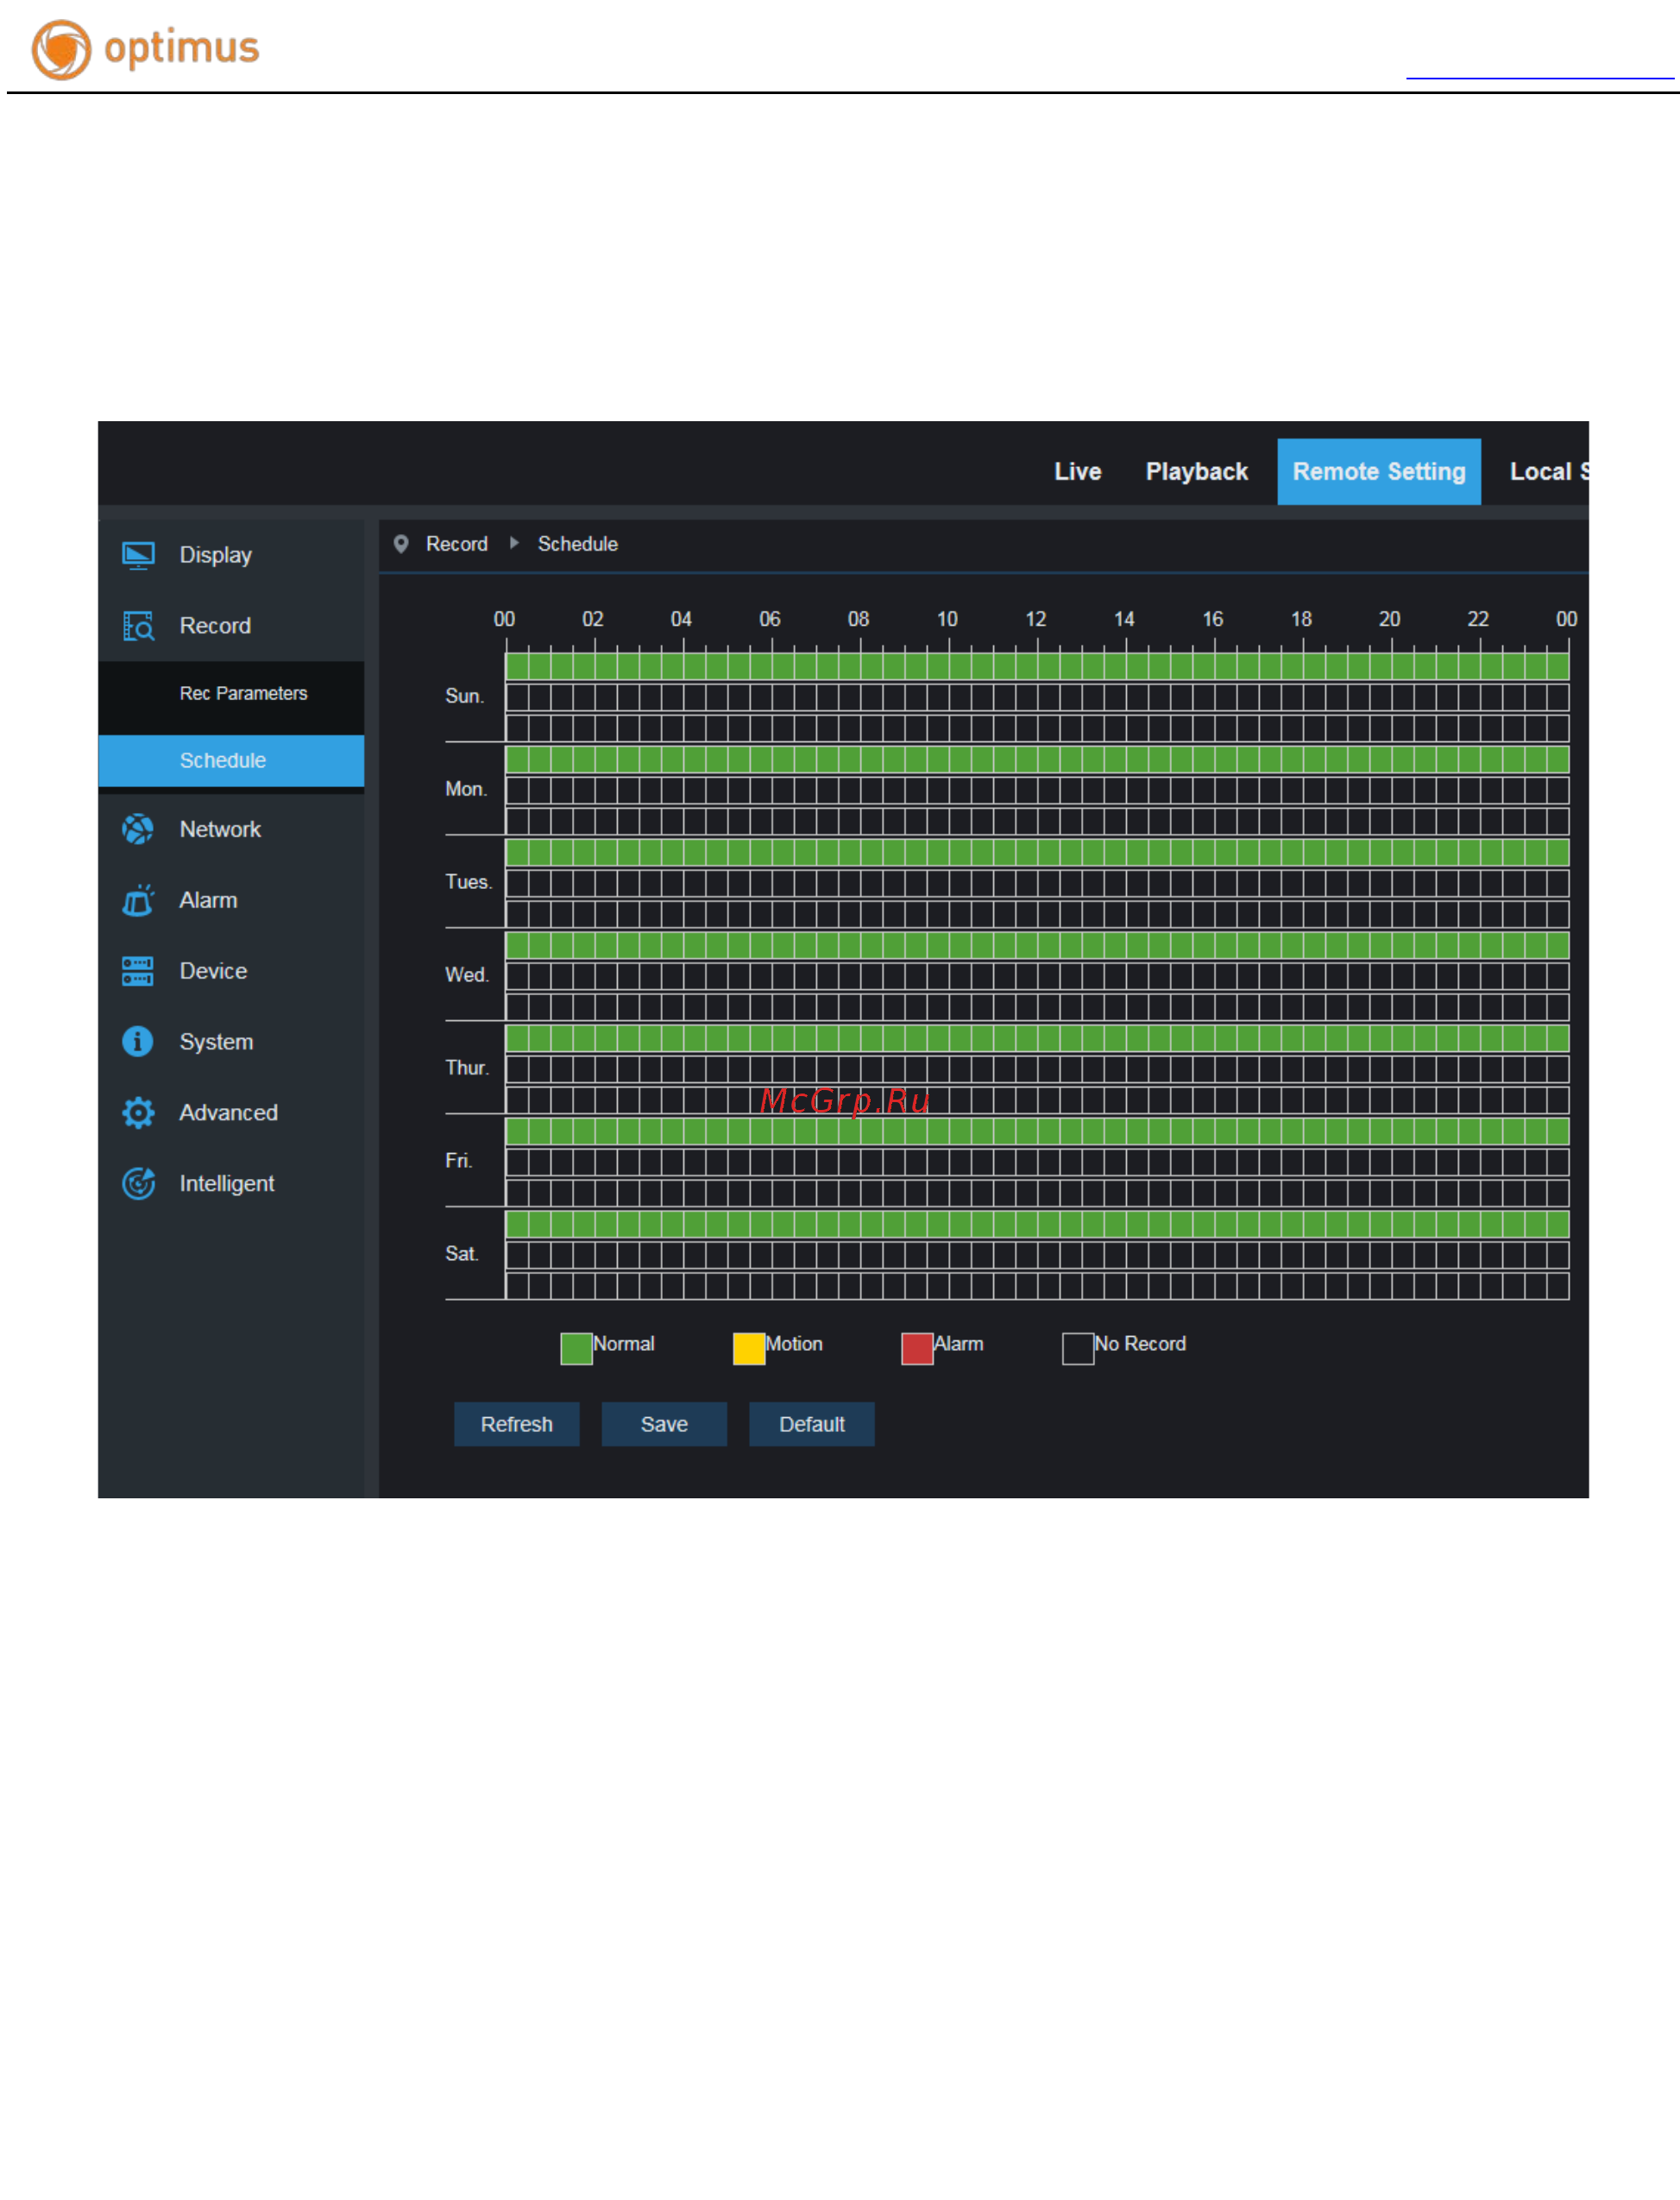The height and width of the screenshot is (2200, 1680).
Task: Switch to the Live tab
Action: [1078, 472]
